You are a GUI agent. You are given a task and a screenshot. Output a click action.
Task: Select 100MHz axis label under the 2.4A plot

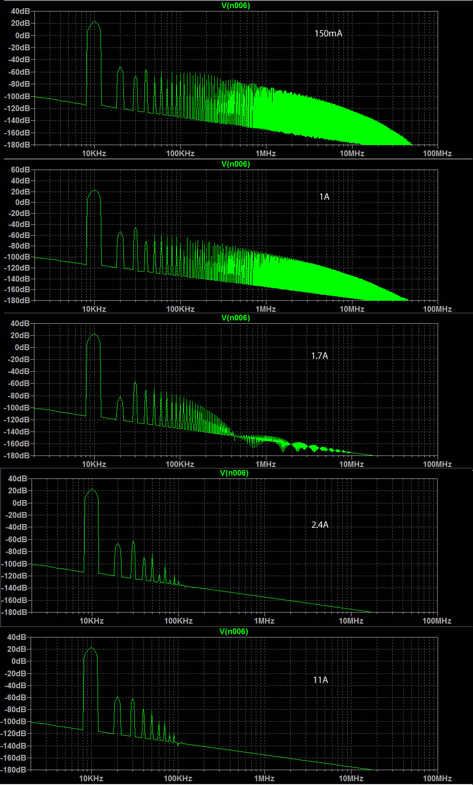click(437, 621)
